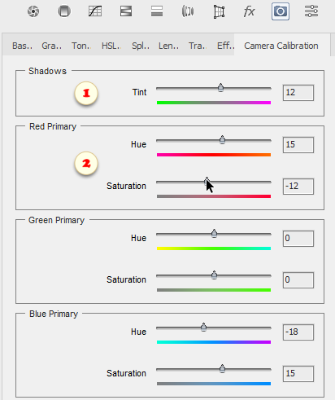Click the Shadows Tint slider handle
The height and width of the screenshot is (400, 335).
(x=221, y=88)
